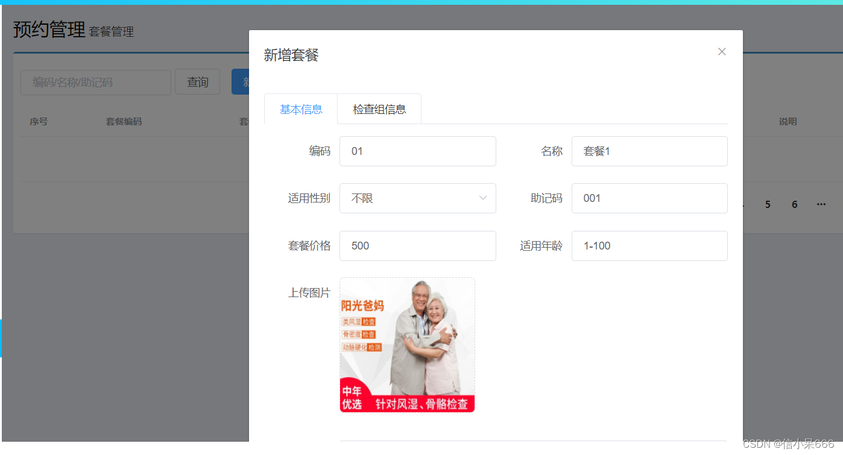The height and width of the screenshot is (455, 843).
Task: Click the 查询 search button
Action: point(197,82)
